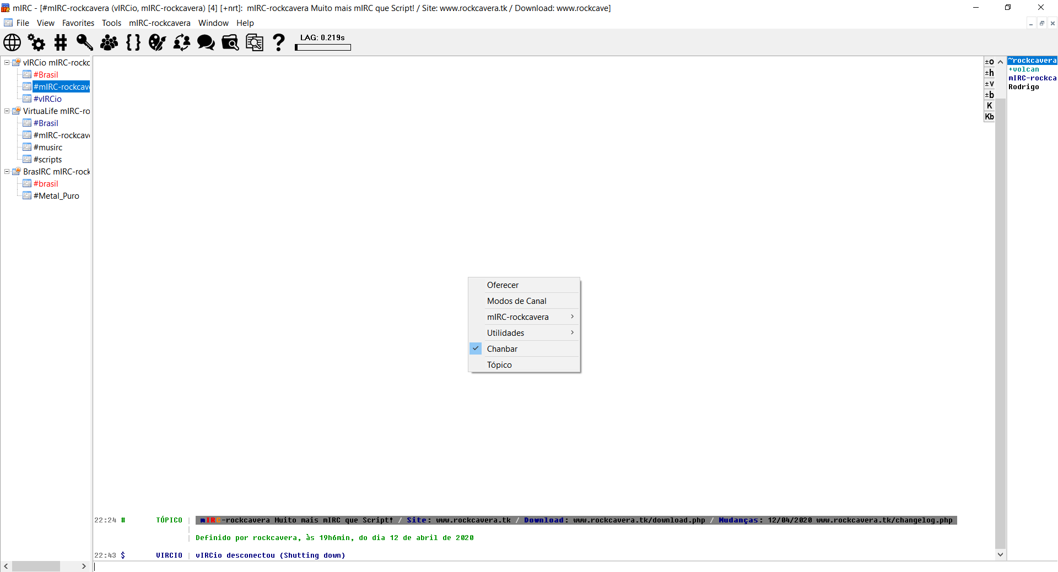Collapse the VirtuaLife server tree node
This screenshot has width=1058, height=572.
(x=7, y=111)
